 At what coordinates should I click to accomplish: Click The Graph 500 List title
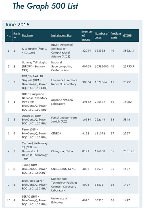46,6
